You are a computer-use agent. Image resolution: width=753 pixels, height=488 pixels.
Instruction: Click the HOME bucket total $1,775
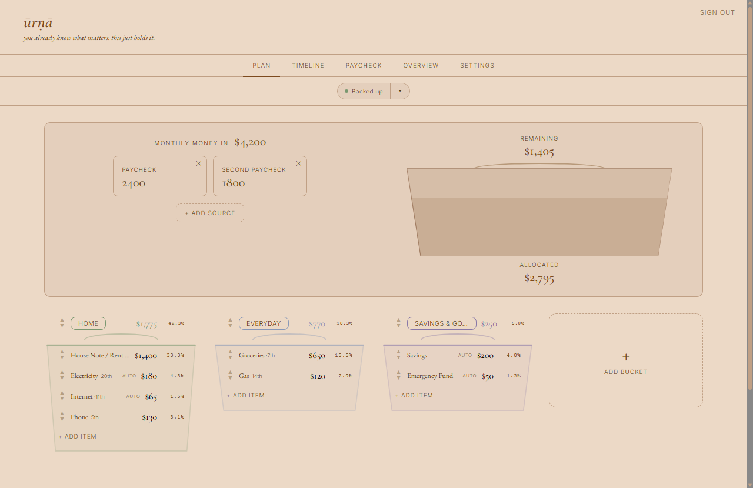pyautogui.click(x=146, y=324)
